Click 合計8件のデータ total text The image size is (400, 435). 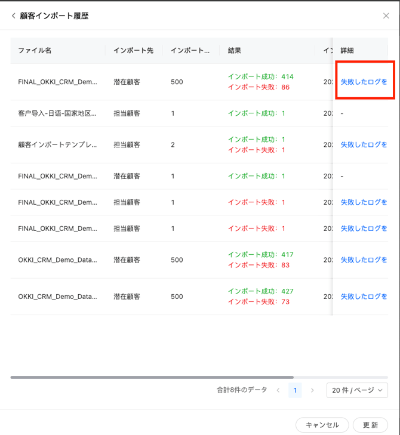242,390
